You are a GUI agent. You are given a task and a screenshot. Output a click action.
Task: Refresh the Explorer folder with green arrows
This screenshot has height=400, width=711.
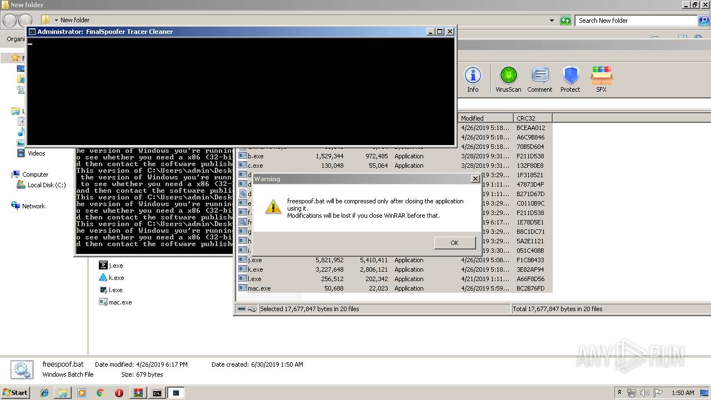[x=565, y=21]
